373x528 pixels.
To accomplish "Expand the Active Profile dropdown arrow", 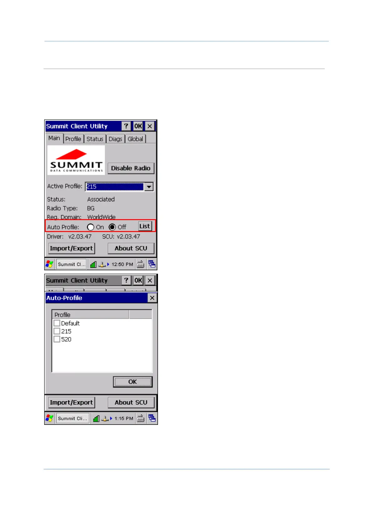I will coord(149,187).
